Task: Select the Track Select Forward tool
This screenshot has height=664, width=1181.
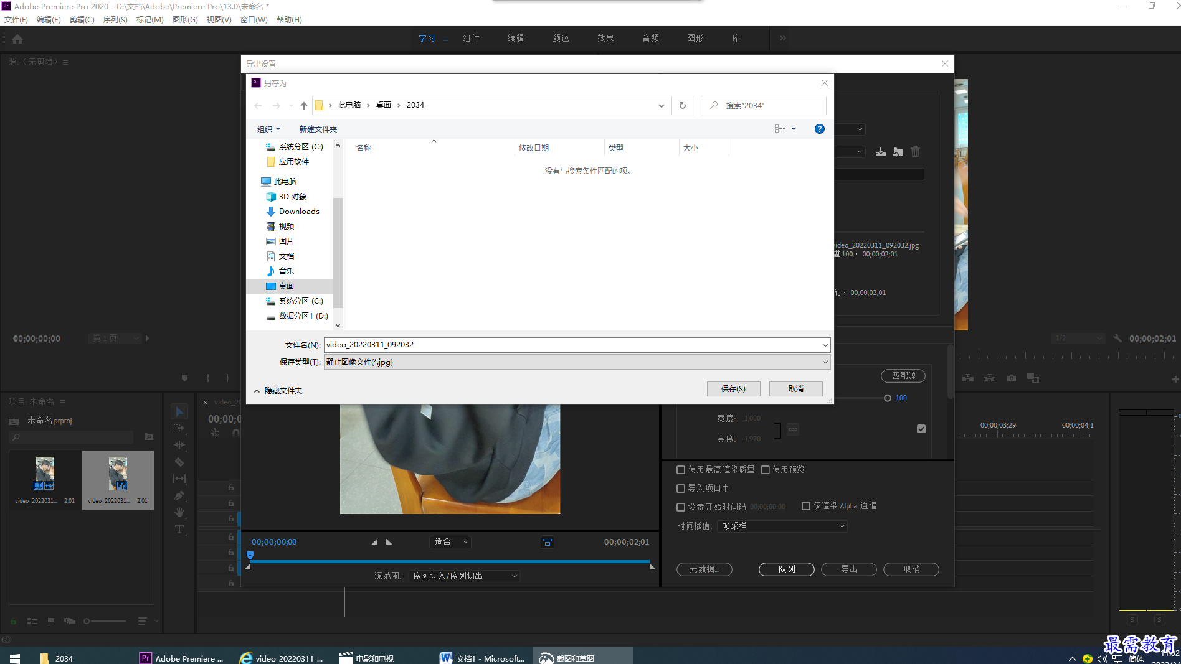Action: pos(179,428)
